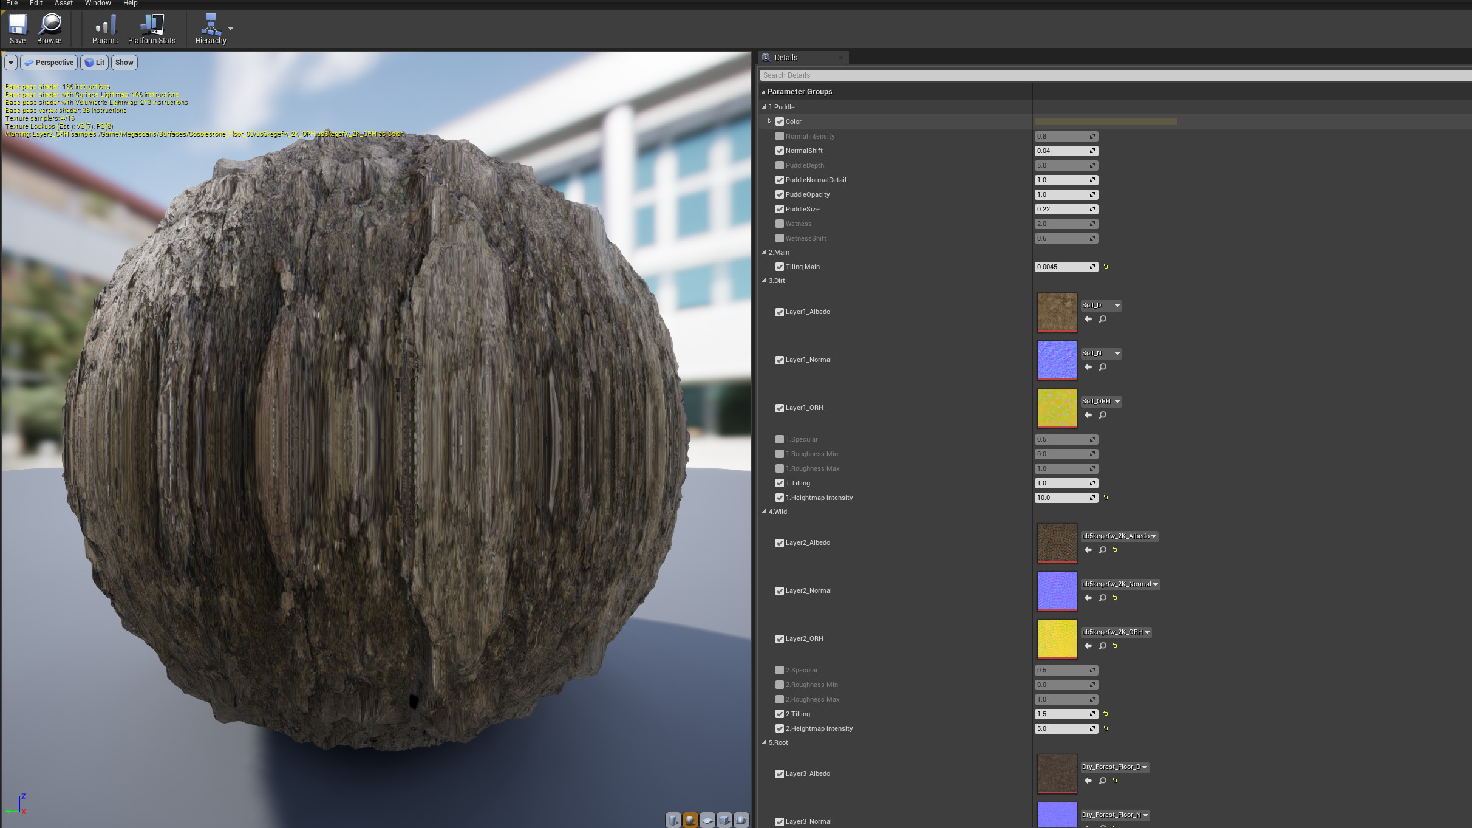
Task: Click the Lit view mode button
Action: coord(95,63)
